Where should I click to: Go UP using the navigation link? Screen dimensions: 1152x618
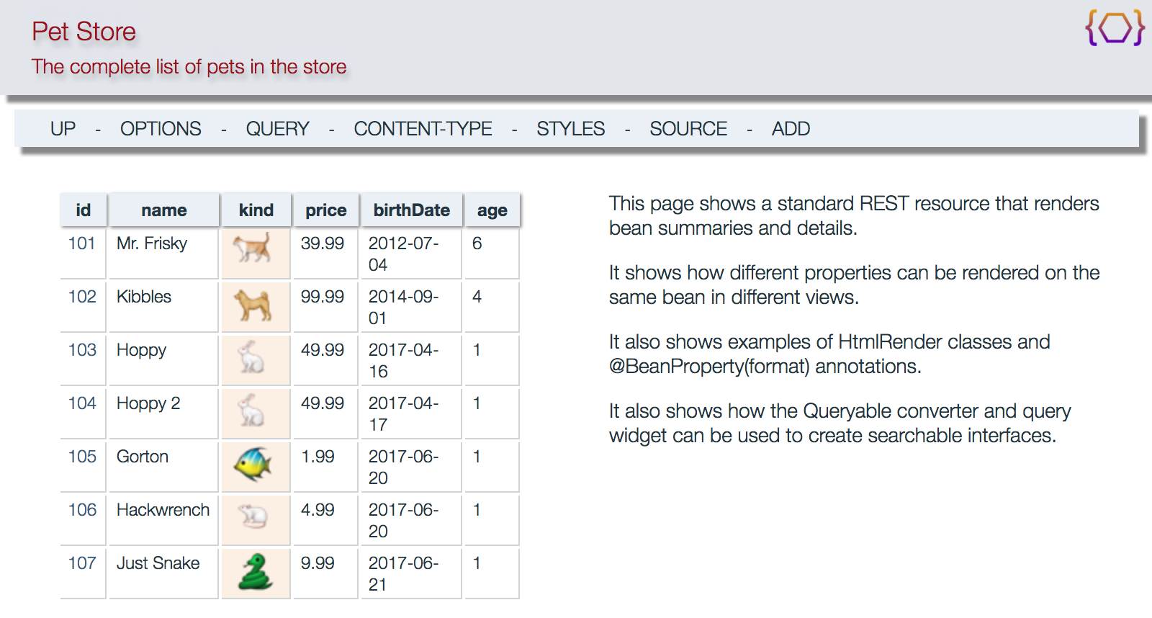(63, 129)
